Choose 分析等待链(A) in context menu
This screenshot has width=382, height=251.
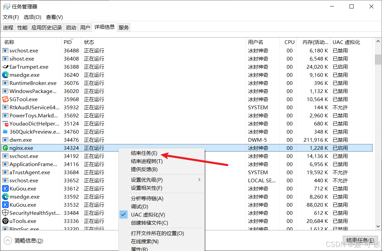click(x=161, y=199)
